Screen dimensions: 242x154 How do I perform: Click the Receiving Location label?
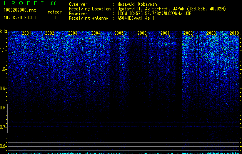pyautogui.click(x=90, y=9)
